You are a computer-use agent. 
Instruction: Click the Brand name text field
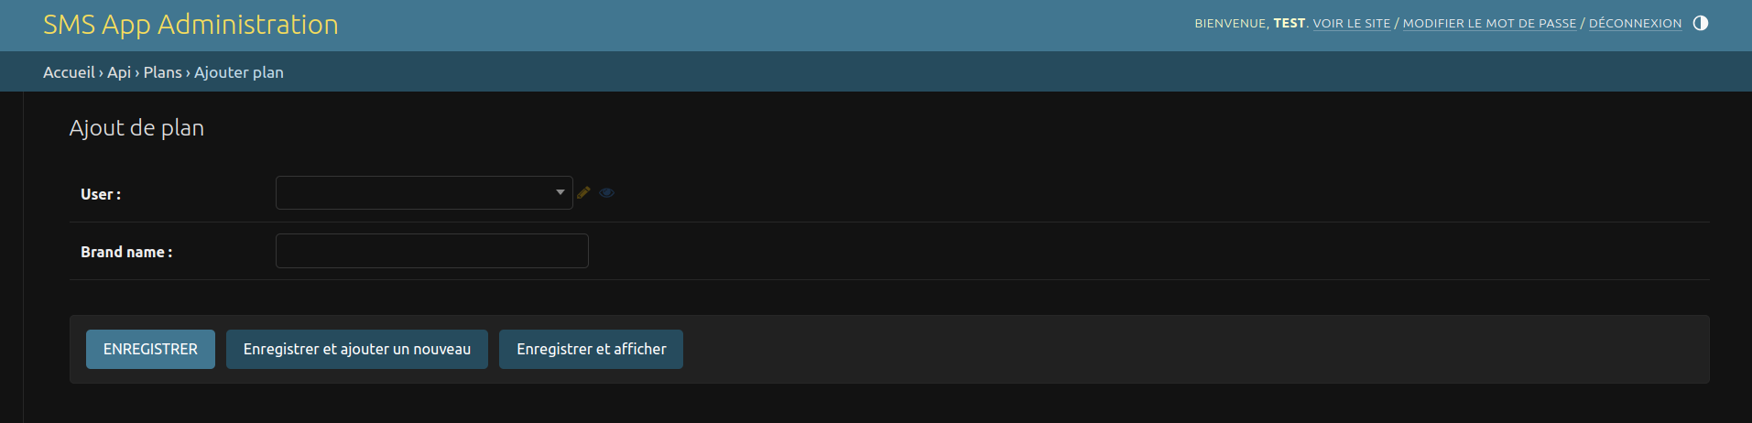[431, 251]
